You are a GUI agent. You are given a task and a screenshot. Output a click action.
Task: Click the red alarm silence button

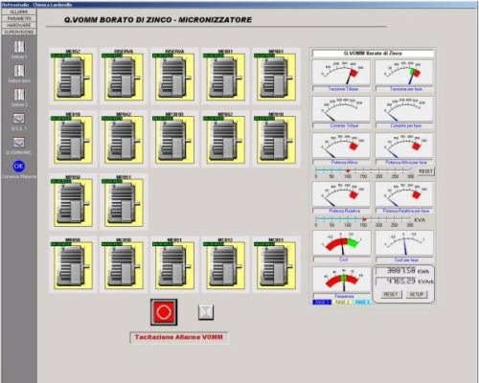(164, 312)
